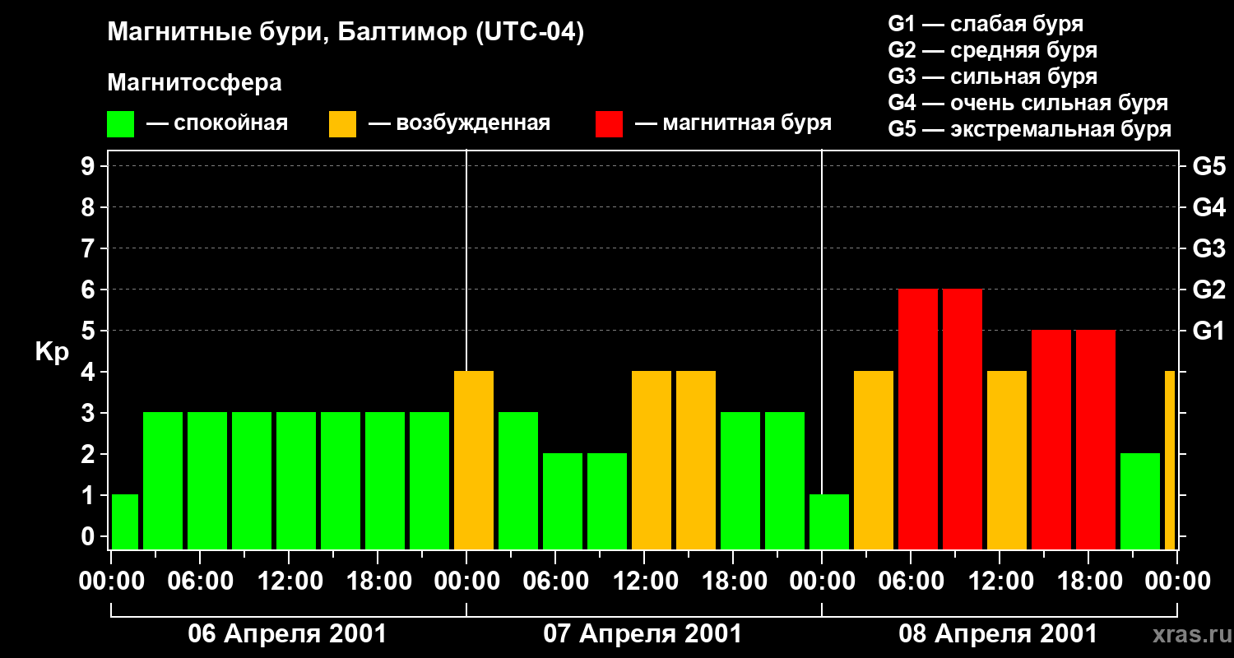Click the line G2 — средняя буря
1234x658 pixels.
click(x=992, y=50)
